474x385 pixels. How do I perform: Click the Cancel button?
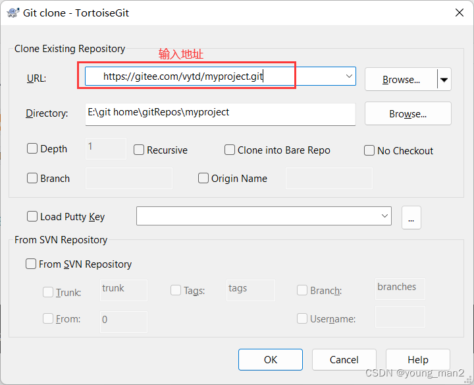tap(344, 359)
